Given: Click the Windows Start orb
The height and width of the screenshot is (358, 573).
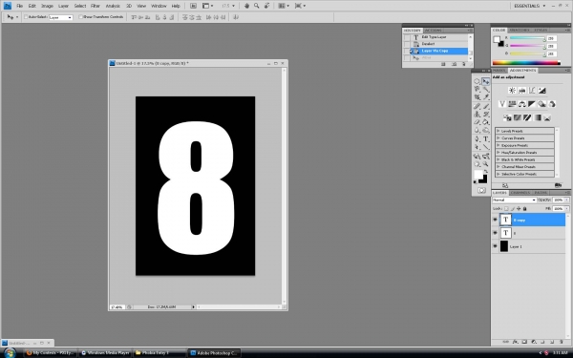Looking at the screenshot, I should pyautogui.click(x=10, y=352).
